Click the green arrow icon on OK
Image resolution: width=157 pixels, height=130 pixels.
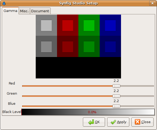coord(91,122)
